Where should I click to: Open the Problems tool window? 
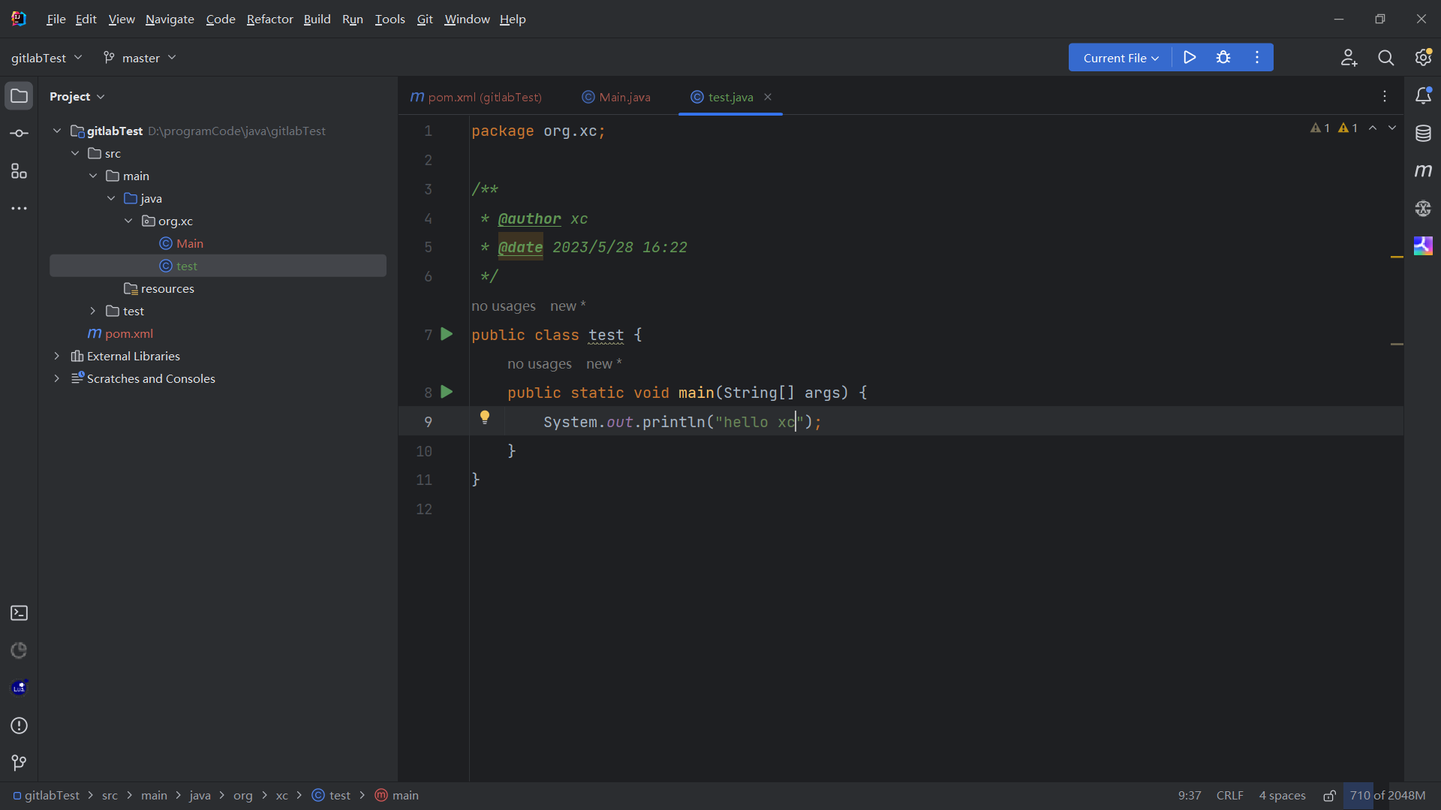(x=19, y=726)
